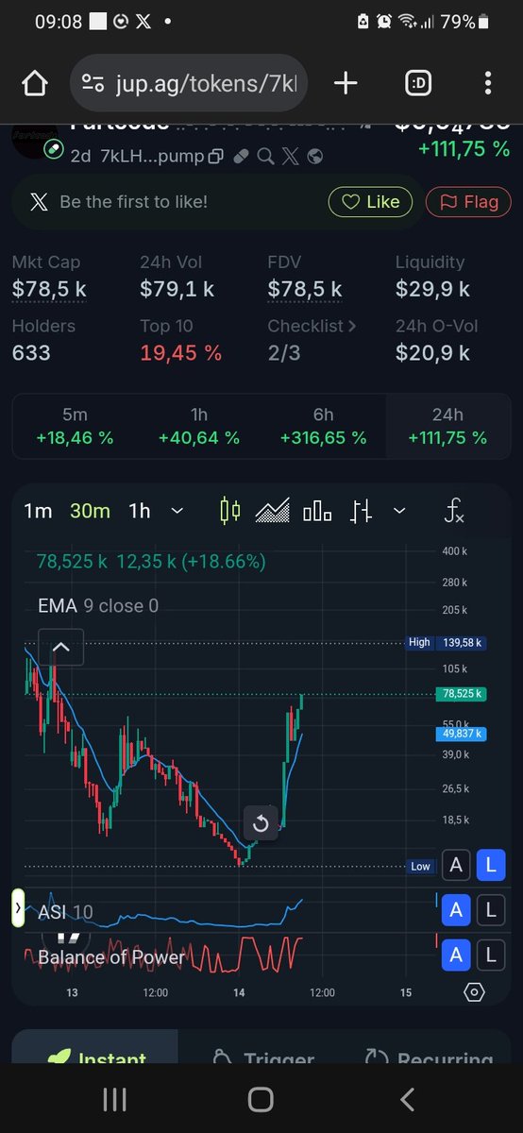
Task: Click the Top 10 19,45 % value
Action: tap(181, 353)
